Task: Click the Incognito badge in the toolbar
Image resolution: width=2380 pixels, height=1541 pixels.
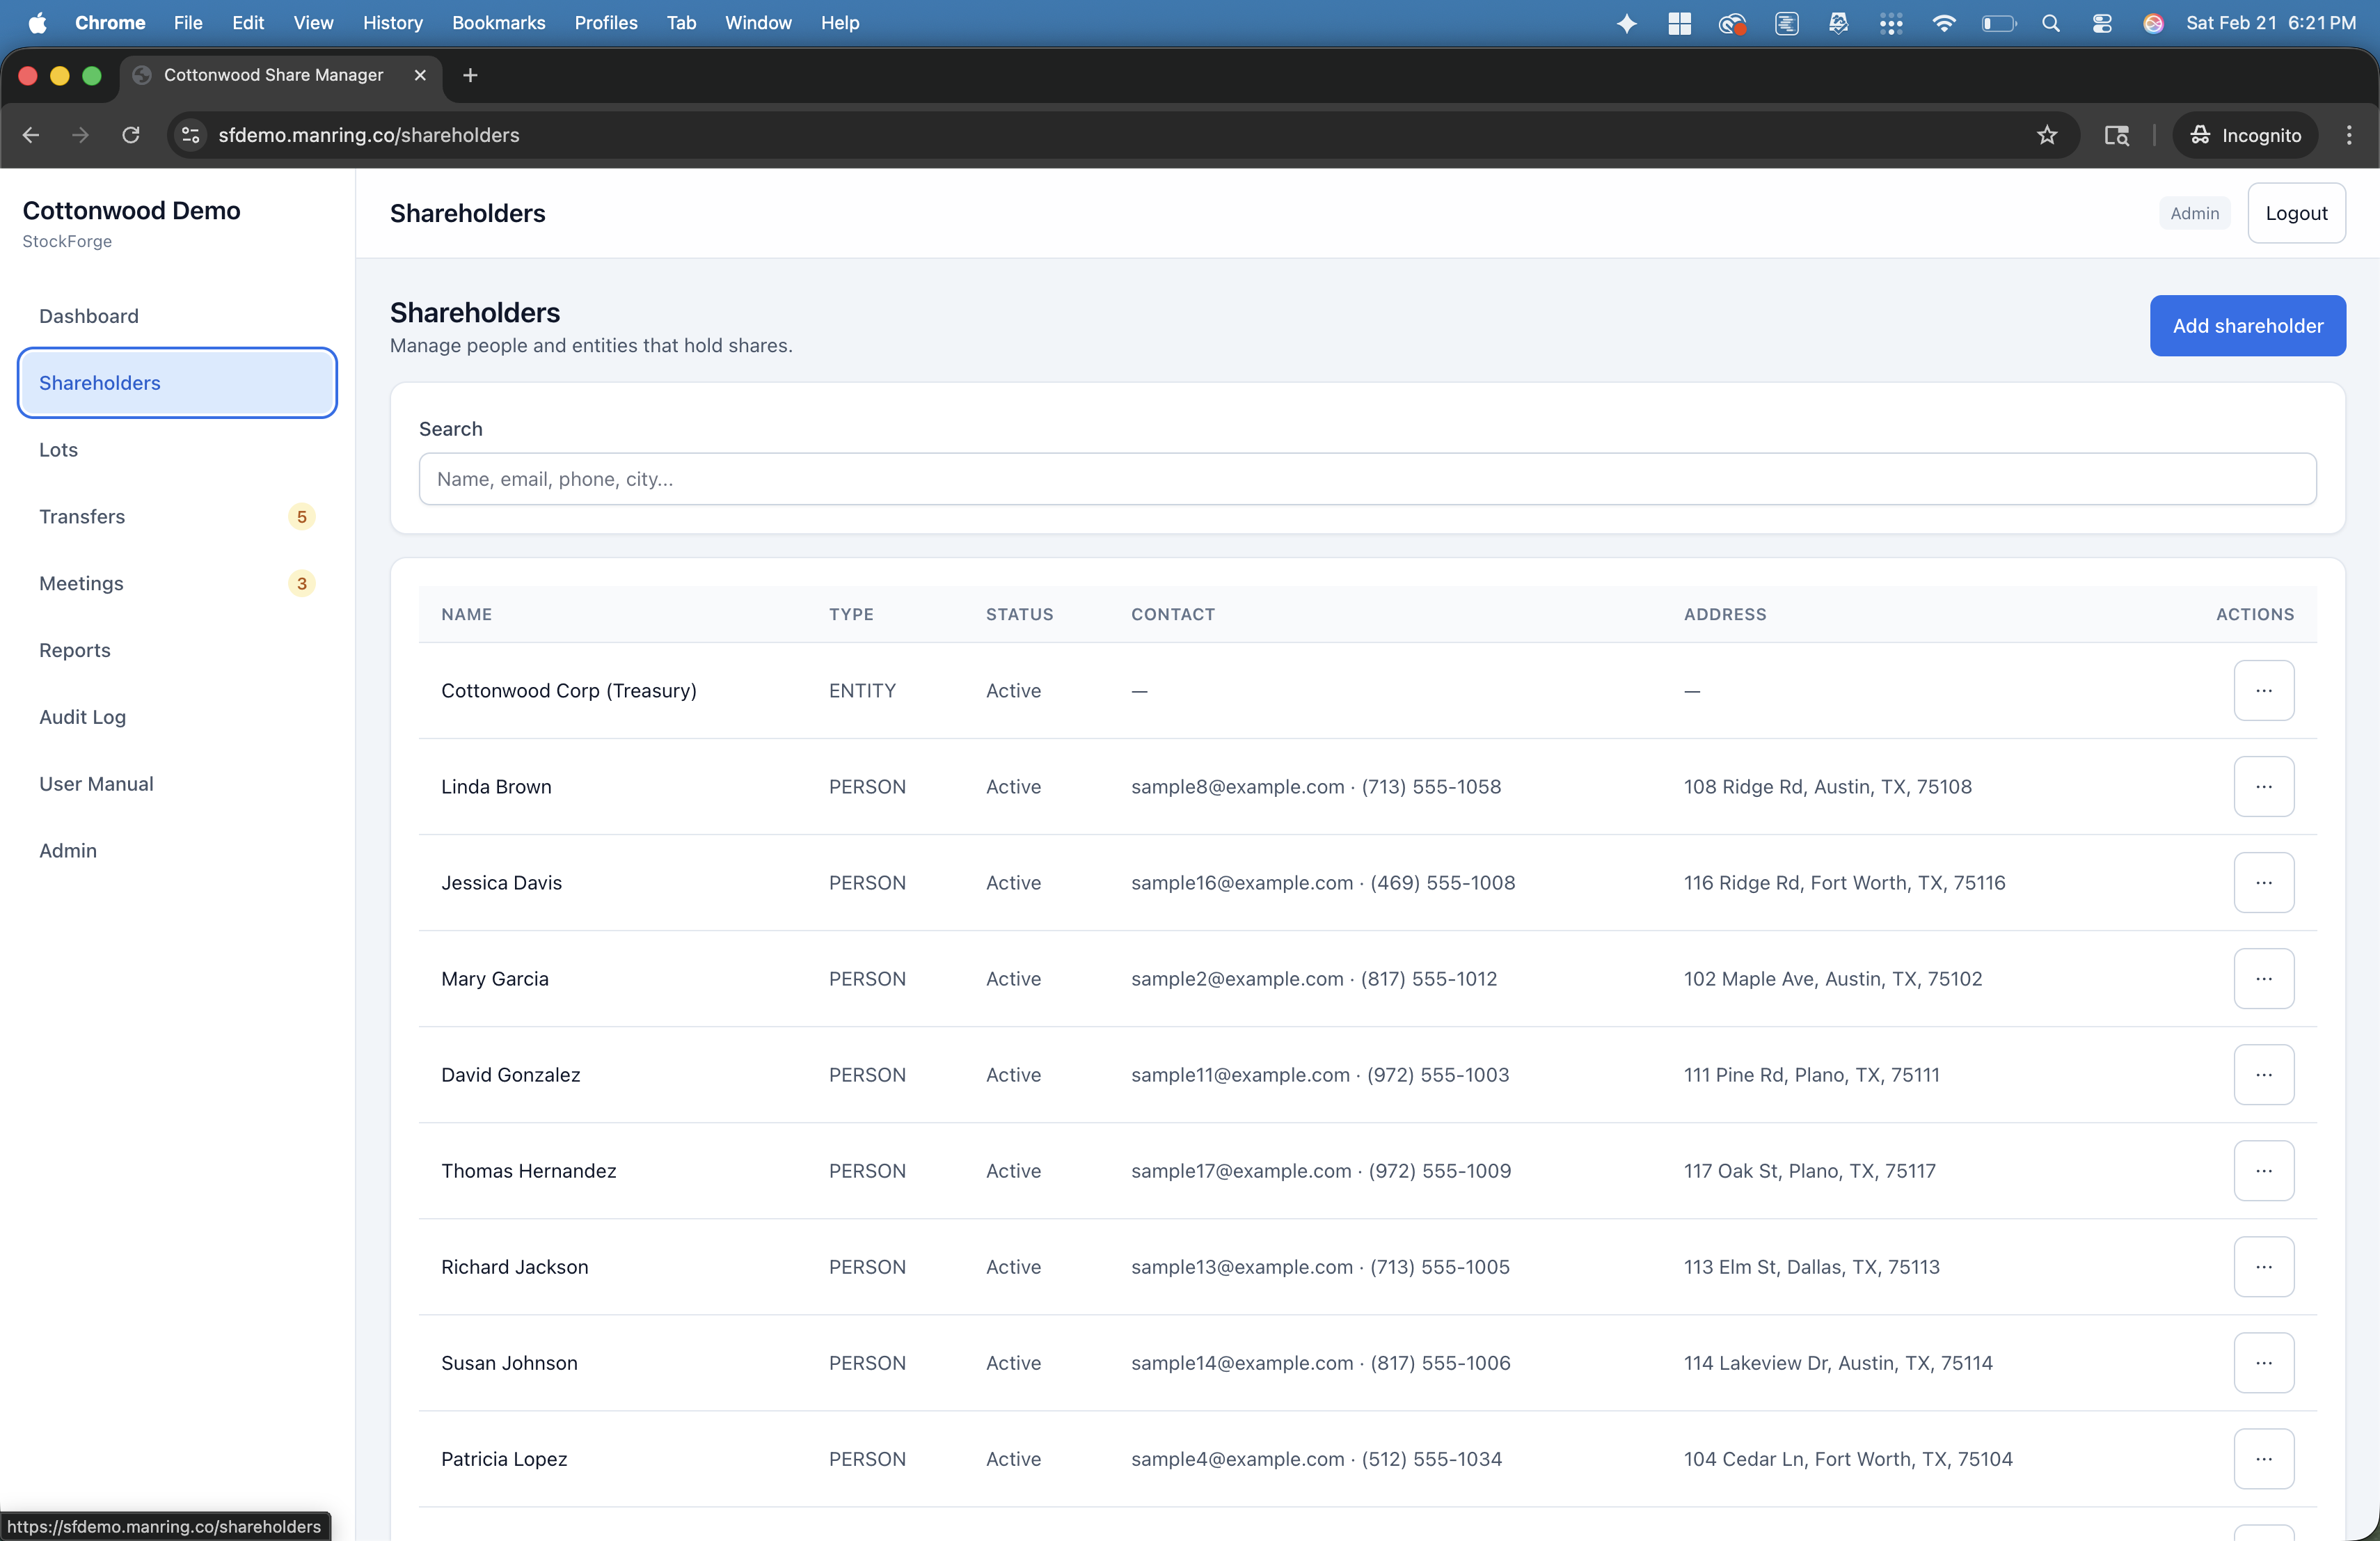Action: (2244, 135)
